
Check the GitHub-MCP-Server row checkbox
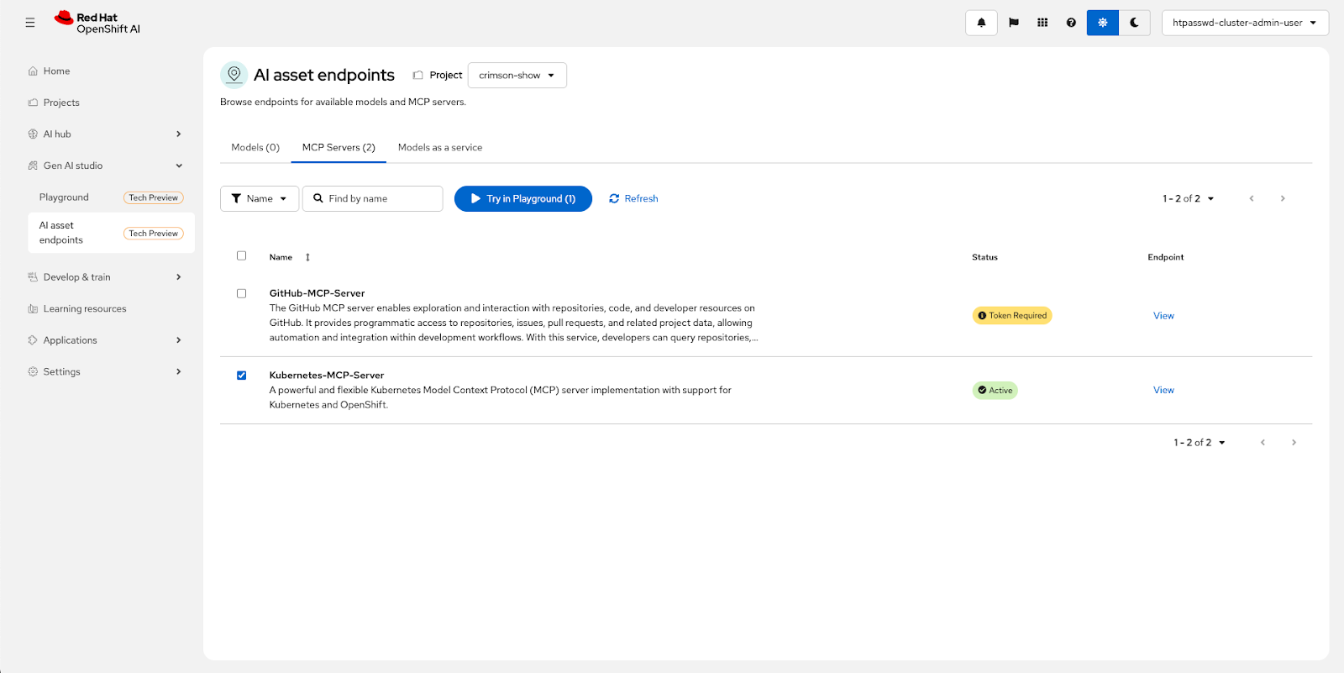tap(242, 294)
